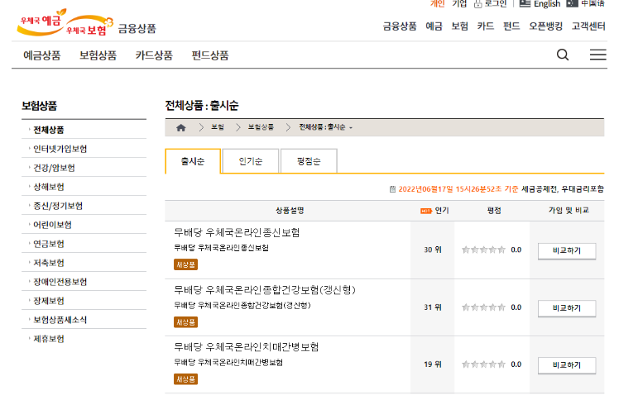Click the lock icon beside 로그인
619x414 pixels.
click(478, 4)
